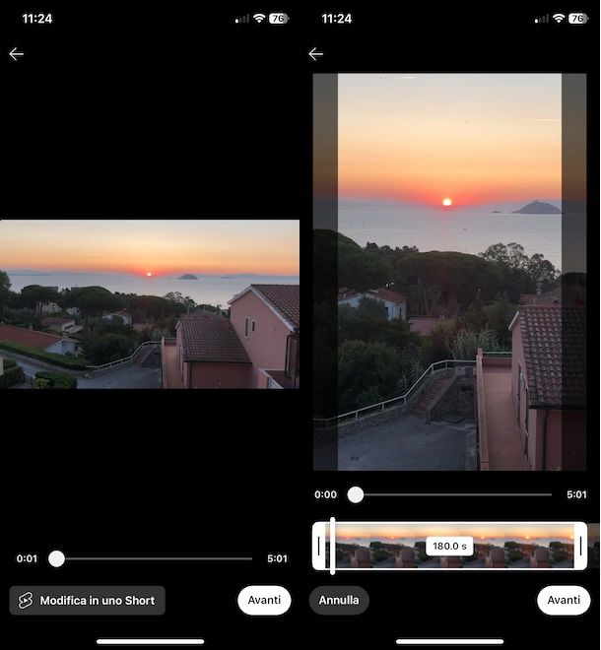Tap the 11:24 clock on right screen
This screenshot has width=601, height=650.
(336, 19)
